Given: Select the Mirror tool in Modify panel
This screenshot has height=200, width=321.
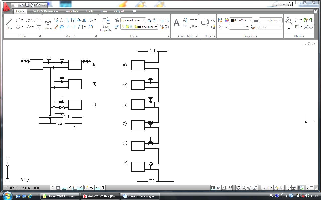Looking at the screenshot, I should [84, 20].
